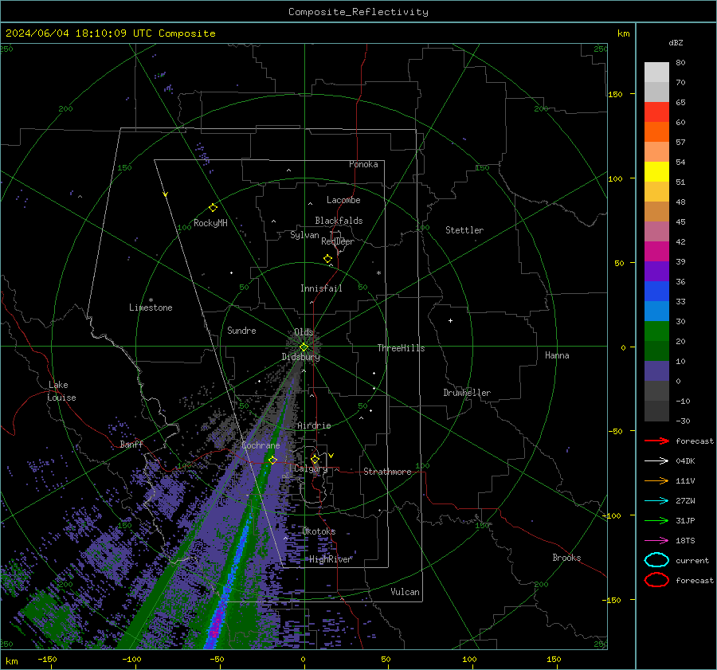This screenshot has height=670, width=717.
Task: Click the Innisfail city label
Action: pyautogui.click(x=321, y=288)
